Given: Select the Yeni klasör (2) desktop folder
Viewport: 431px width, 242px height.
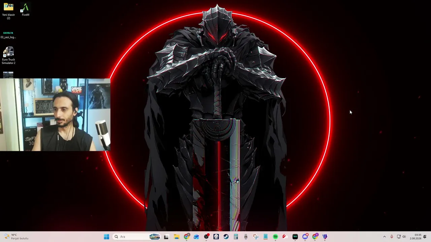Looking at the screenshot, I should 8,11.
